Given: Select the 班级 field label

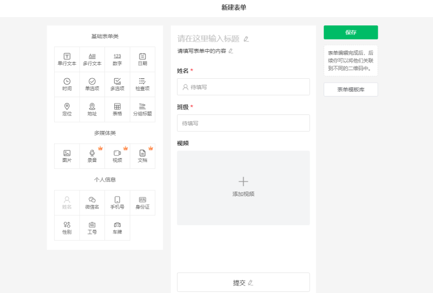Looking at the screenshot, I should click(x=183, y=107).
